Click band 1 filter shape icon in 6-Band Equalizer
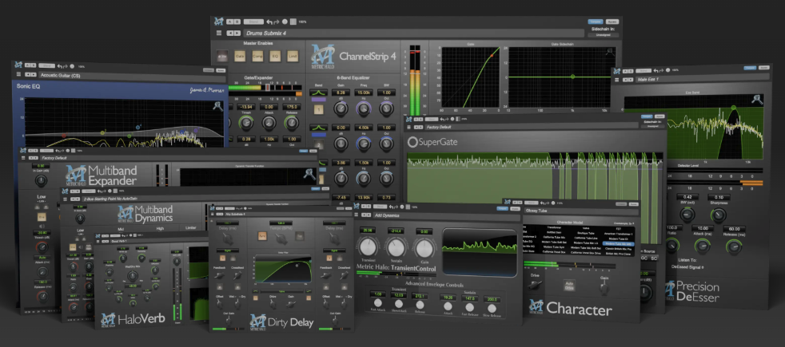785x347 pixels. tap(318, 93)
